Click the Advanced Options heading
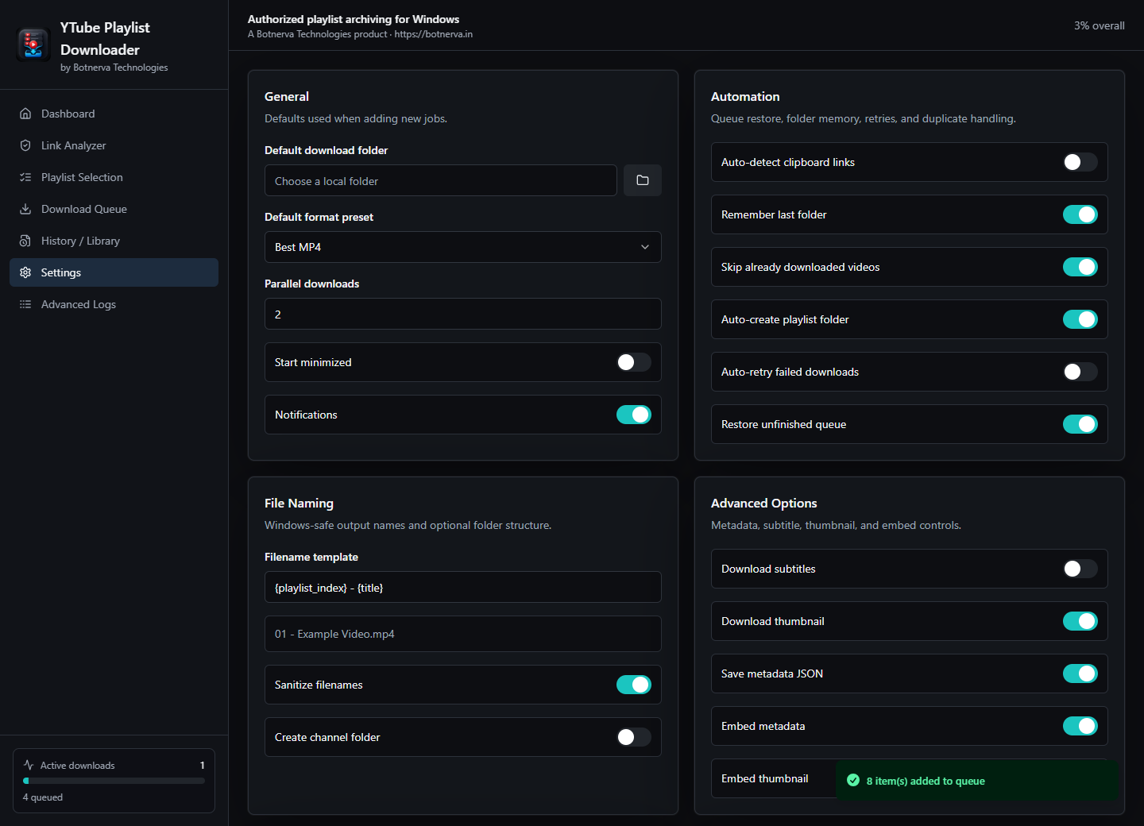Screen dimensions: 1144x826 tap(764, 503)
